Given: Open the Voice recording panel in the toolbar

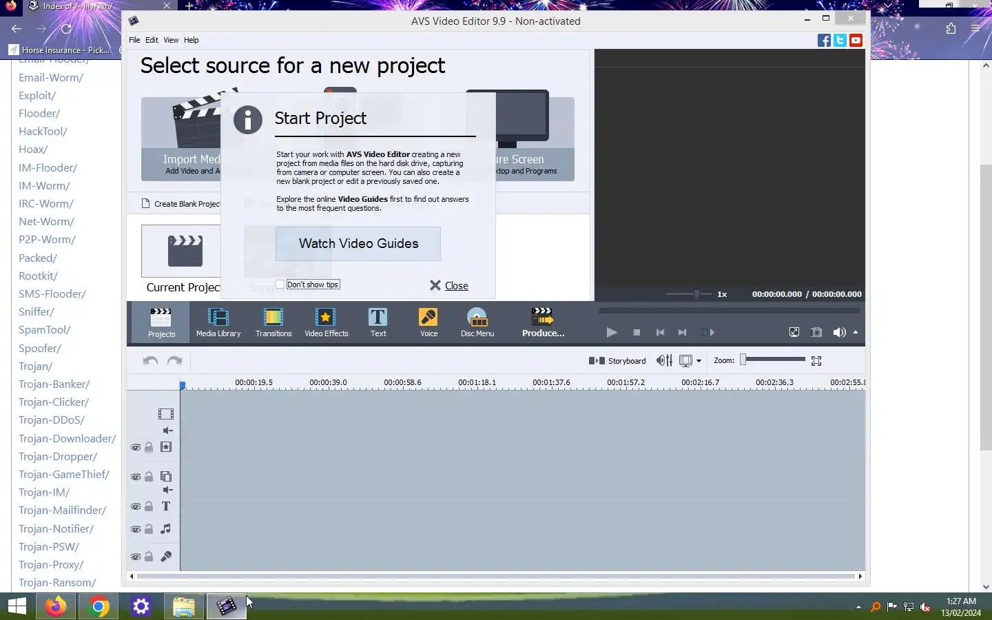Looking at the screenshot, I should (x=428, y=322).
